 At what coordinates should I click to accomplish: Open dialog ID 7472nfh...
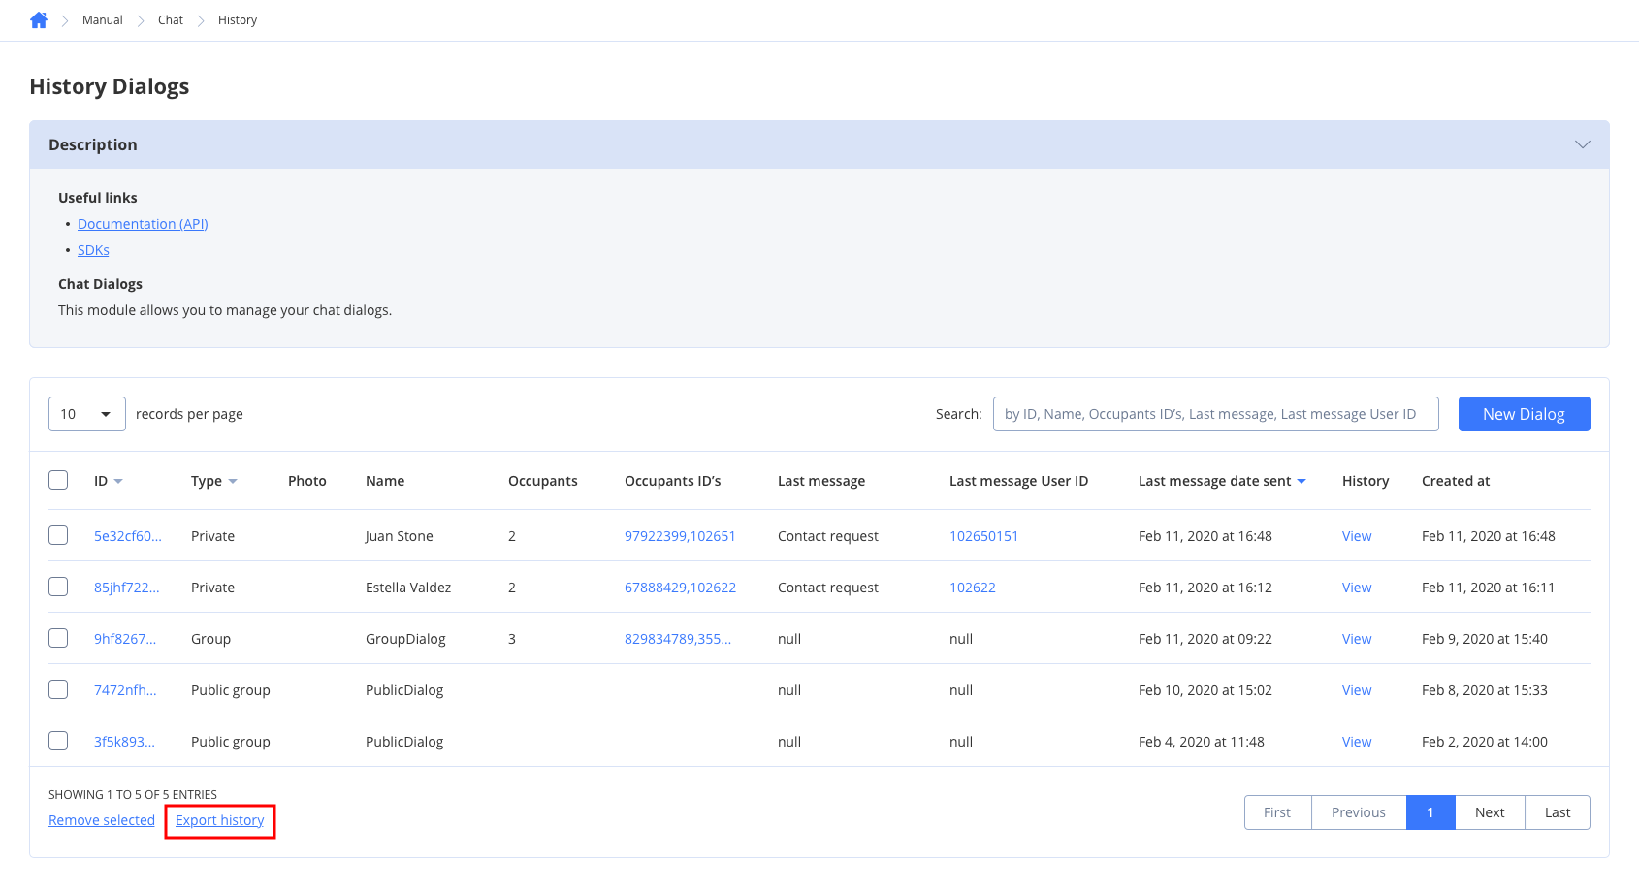coord(125,690)
